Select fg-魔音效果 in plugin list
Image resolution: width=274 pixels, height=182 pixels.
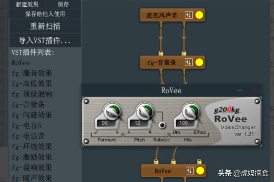(32, 73)
